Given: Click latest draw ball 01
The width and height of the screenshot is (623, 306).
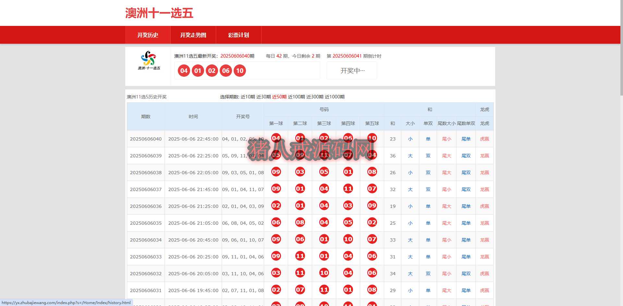Looking at the screenshot, I should point(198,71).
